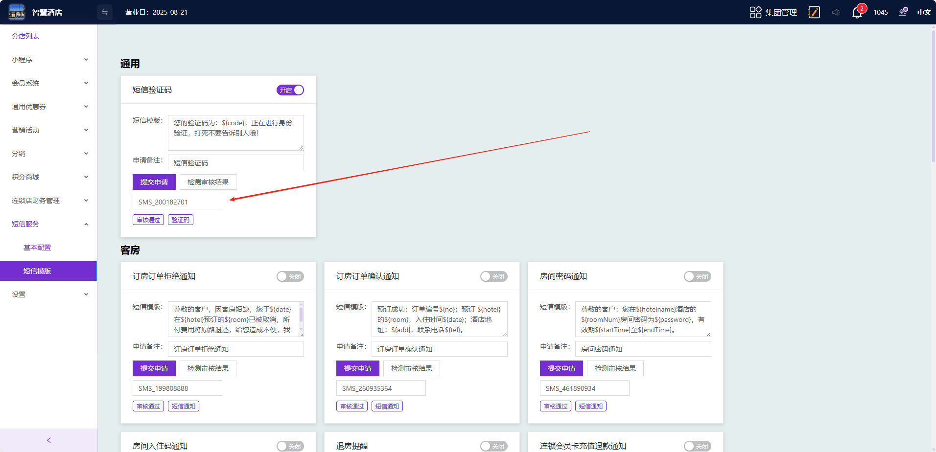Enable the 订房订单拒绝通知 toggle
Viewport: 936px width, 452px height.
point(290,276)
